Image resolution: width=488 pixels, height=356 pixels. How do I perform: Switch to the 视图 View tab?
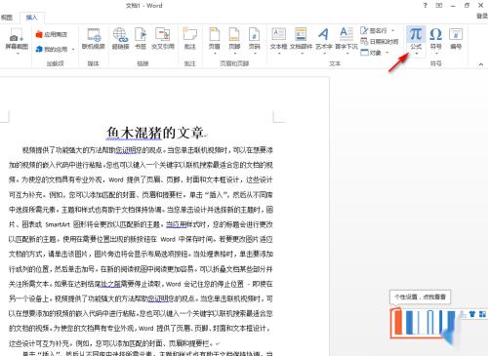tap(7, 18)
